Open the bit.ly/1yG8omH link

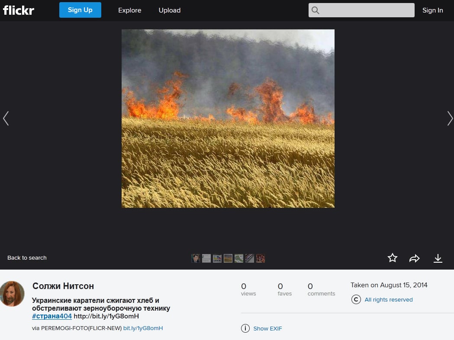[x=143, y=328]
